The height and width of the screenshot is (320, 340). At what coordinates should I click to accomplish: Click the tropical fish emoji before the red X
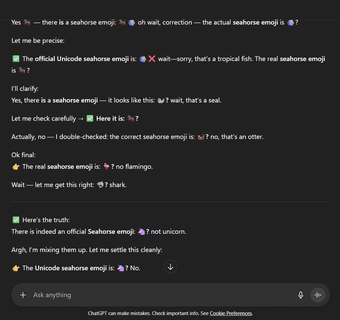pyautogui.click(x=143, y=59)
